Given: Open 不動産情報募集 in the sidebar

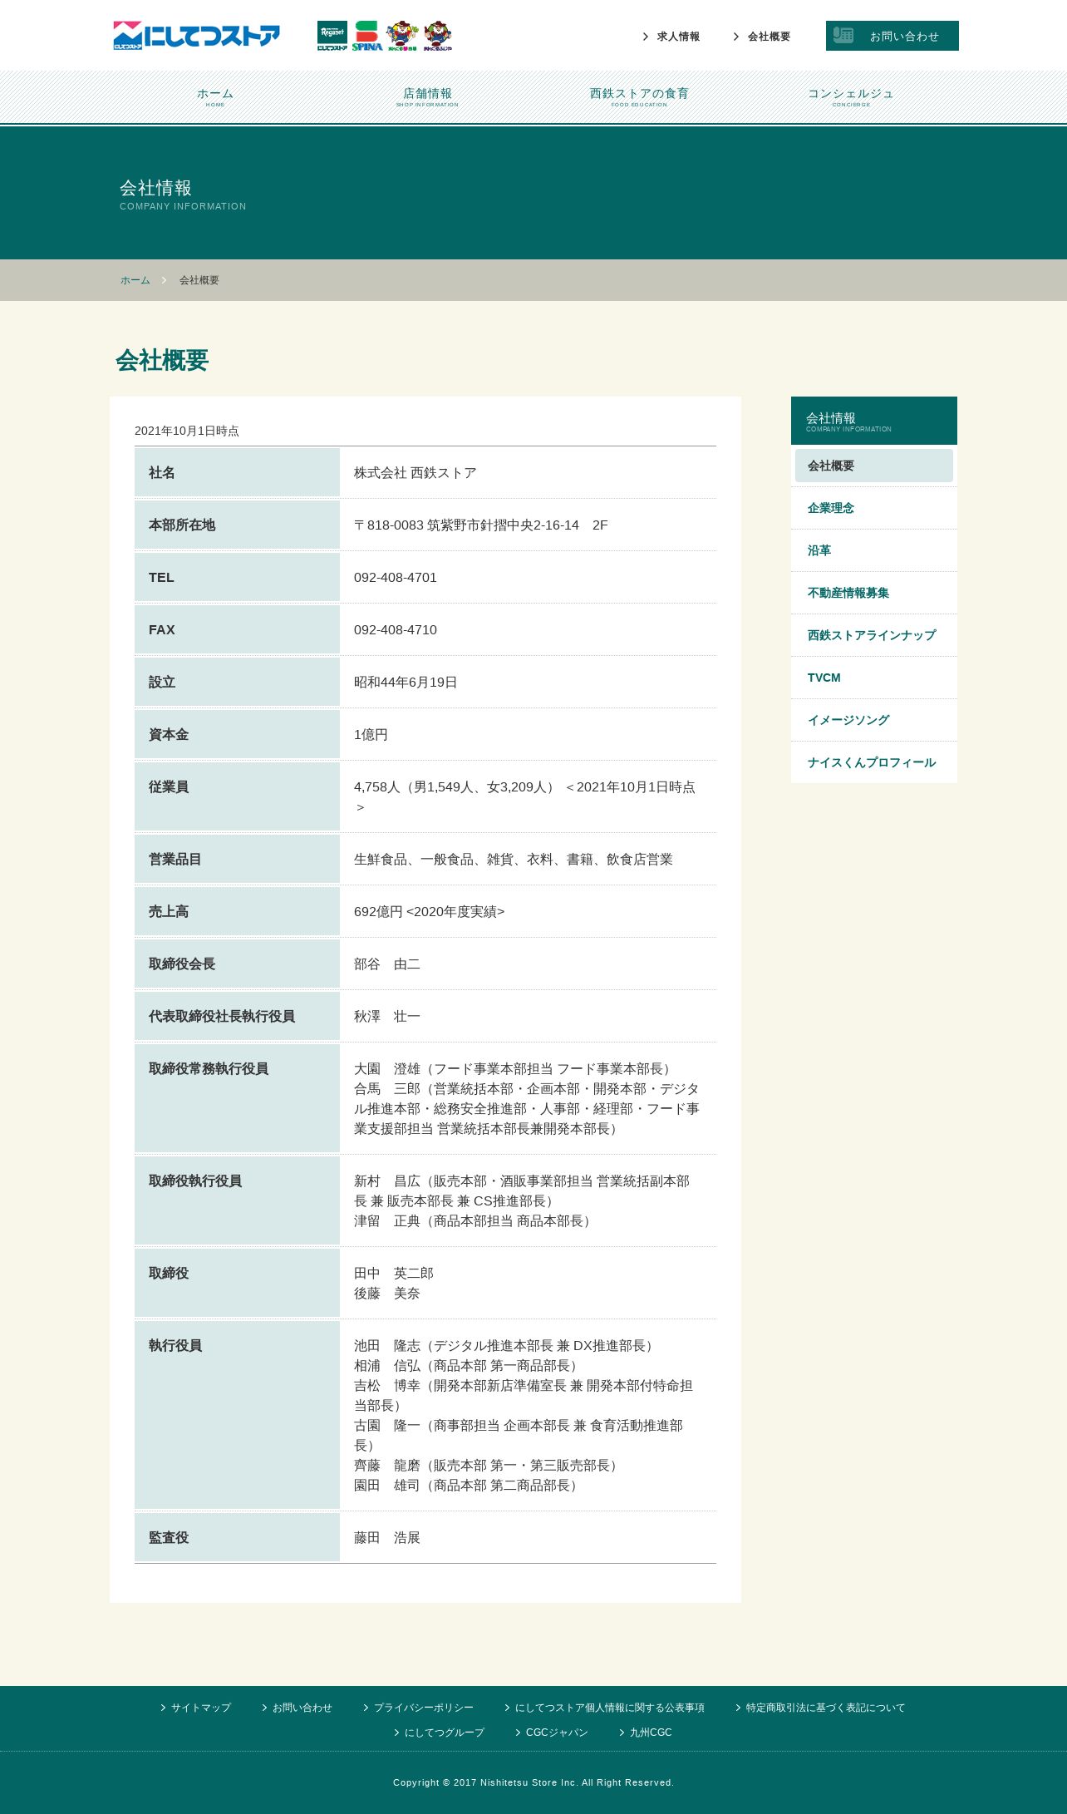Looking at the screenshot, I should pyautogui.click(x=874, y=593).
